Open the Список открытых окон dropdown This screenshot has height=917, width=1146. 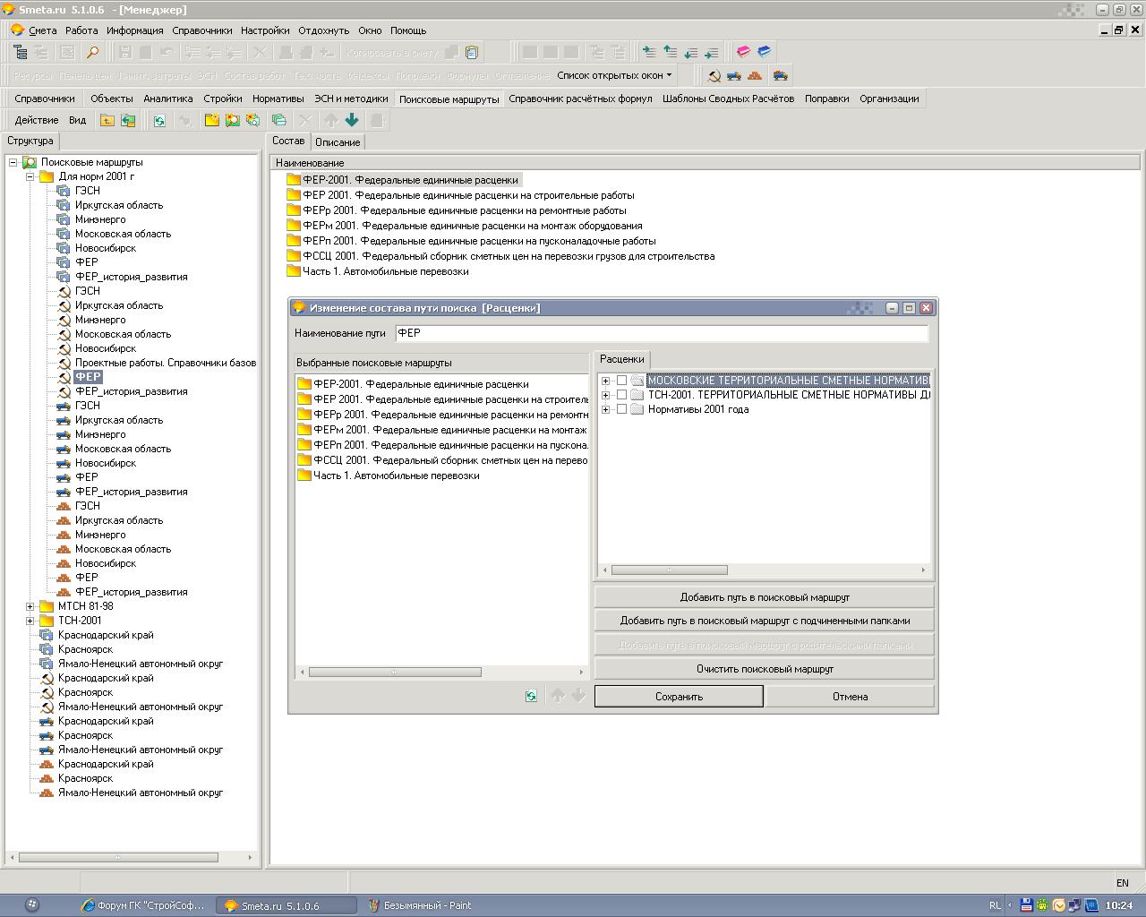click(x=615, y=75)
